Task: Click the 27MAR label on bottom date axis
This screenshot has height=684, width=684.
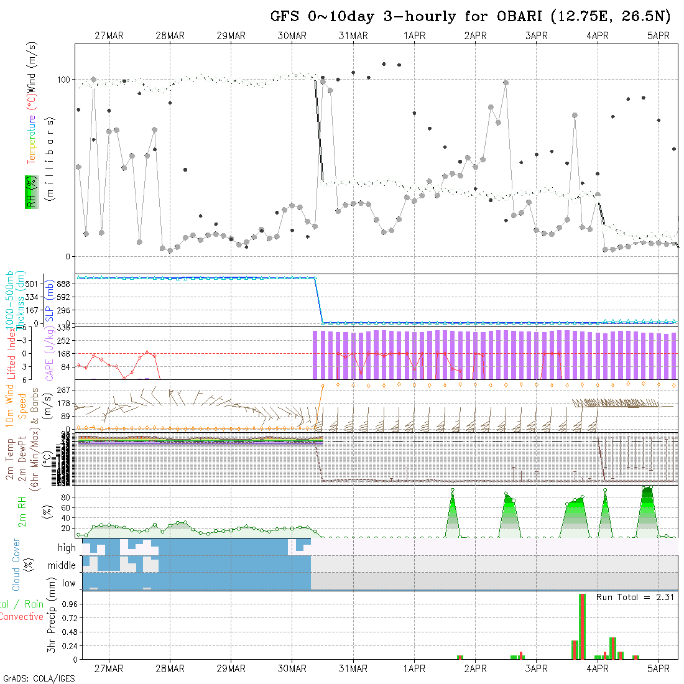Action: (109, 668)
